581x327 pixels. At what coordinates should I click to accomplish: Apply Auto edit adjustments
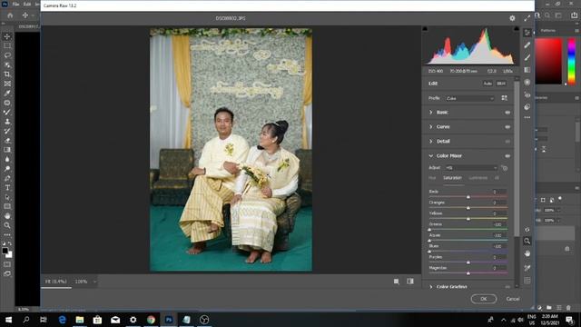pyautogui.click(x=487, y=84)
